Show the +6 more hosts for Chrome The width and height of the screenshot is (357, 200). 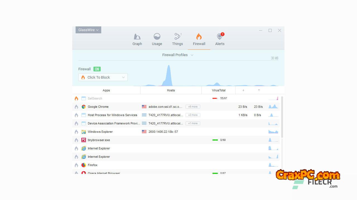(193, 107)
